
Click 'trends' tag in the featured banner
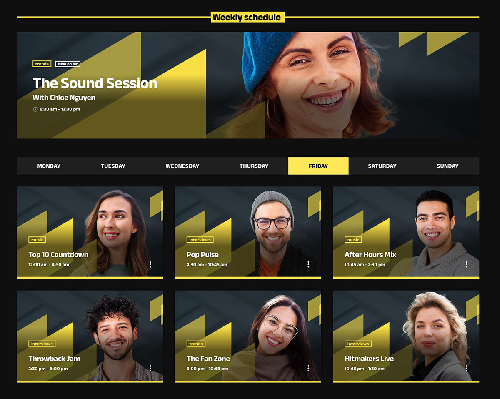click(42, 64)
